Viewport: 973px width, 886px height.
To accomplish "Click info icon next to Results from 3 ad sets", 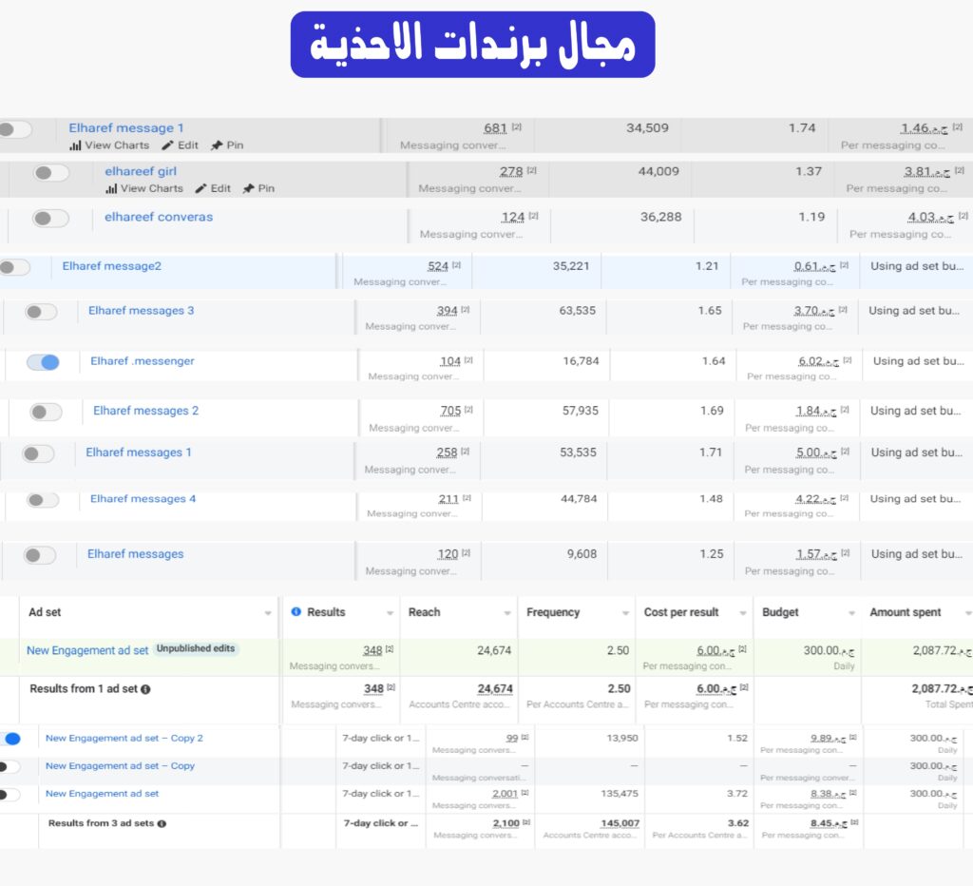I will (162, 823).
